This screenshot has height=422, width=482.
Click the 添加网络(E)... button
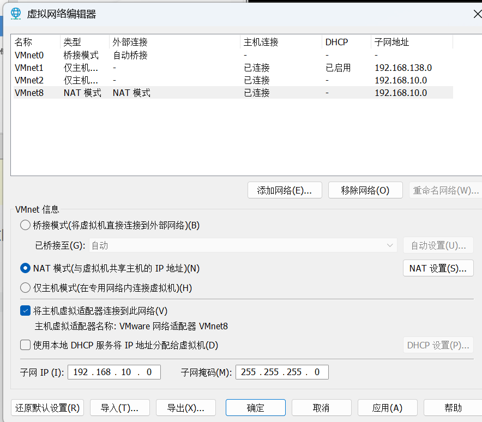(285, 190)
